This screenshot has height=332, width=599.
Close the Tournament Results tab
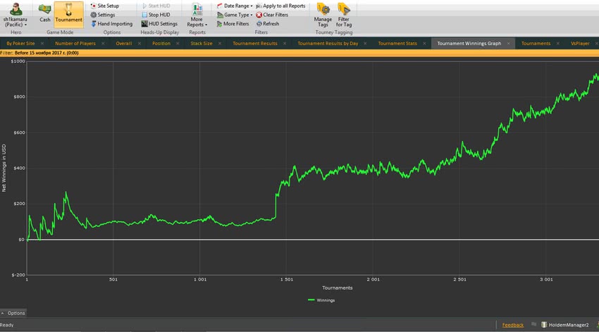coord(285,44)
